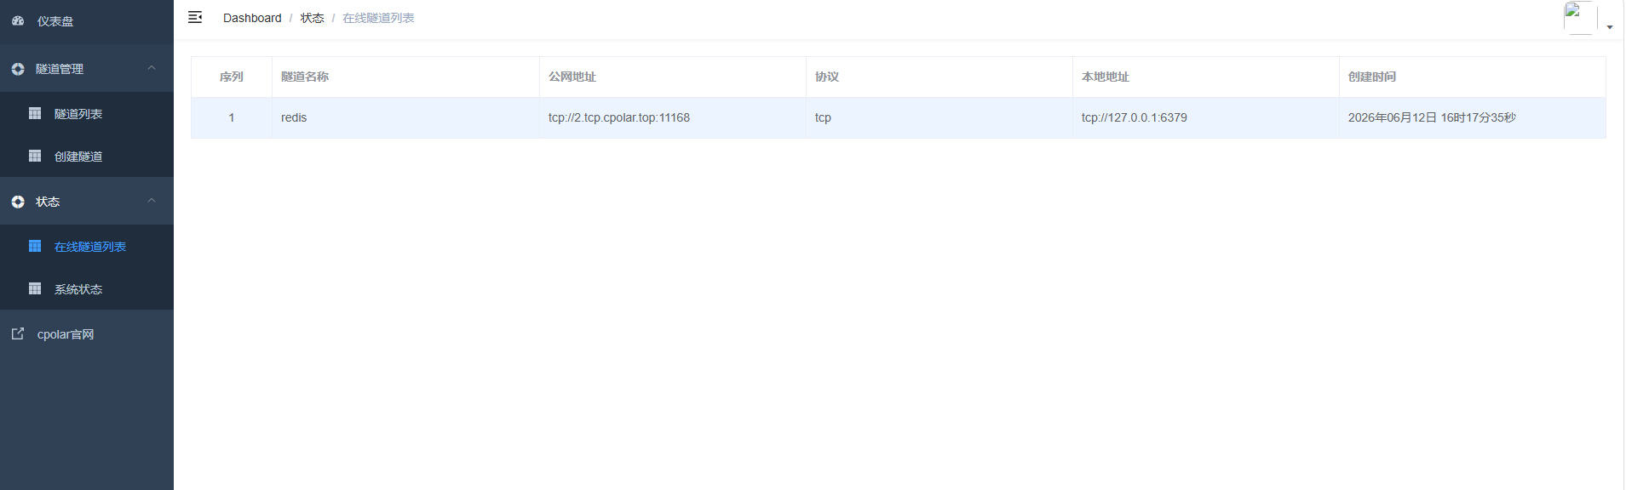Click the tcp://127.0.0.1:6379 local address
This screenshot has width=1626, height=490.
coord(1135,117)
